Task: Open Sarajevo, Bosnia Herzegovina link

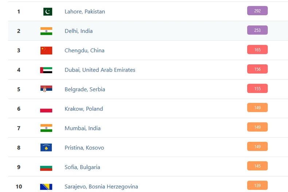Action: click(x=101, y=187)
